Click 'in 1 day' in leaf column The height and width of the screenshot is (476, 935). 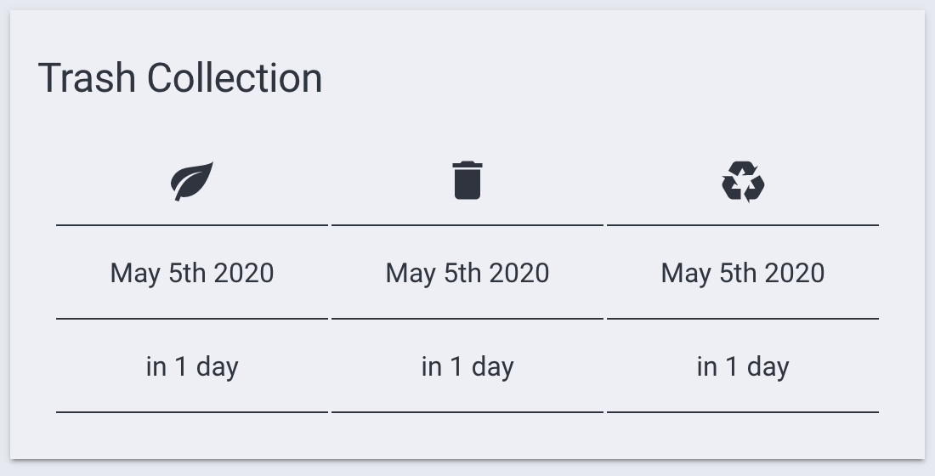[192, 366]
